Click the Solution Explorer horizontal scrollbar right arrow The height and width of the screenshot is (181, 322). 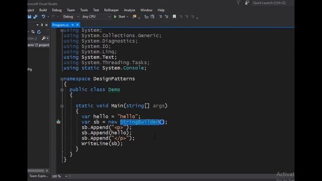point(47,170)
